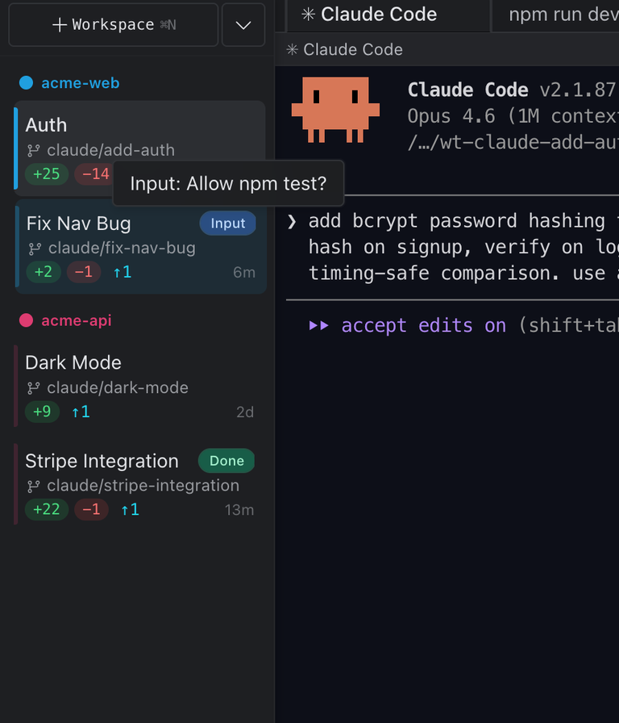Open the Dark Mode workspace
The height and width of the screenshot is (723, 619).
tap(73, 363)
